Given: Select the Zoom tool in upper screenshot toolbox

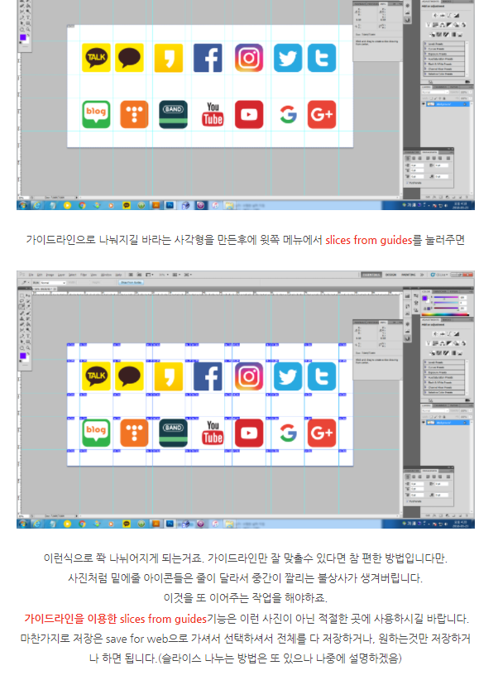Looking at the screenshot, I should (x=28, y=29).
